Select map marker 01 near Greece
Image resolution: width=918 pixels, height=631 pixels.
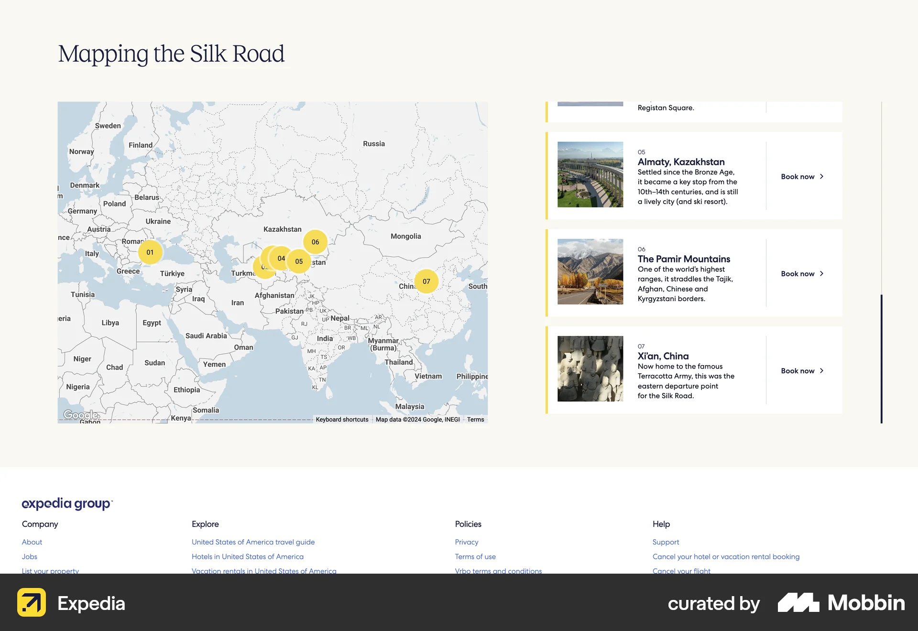[x=150, y=252]
